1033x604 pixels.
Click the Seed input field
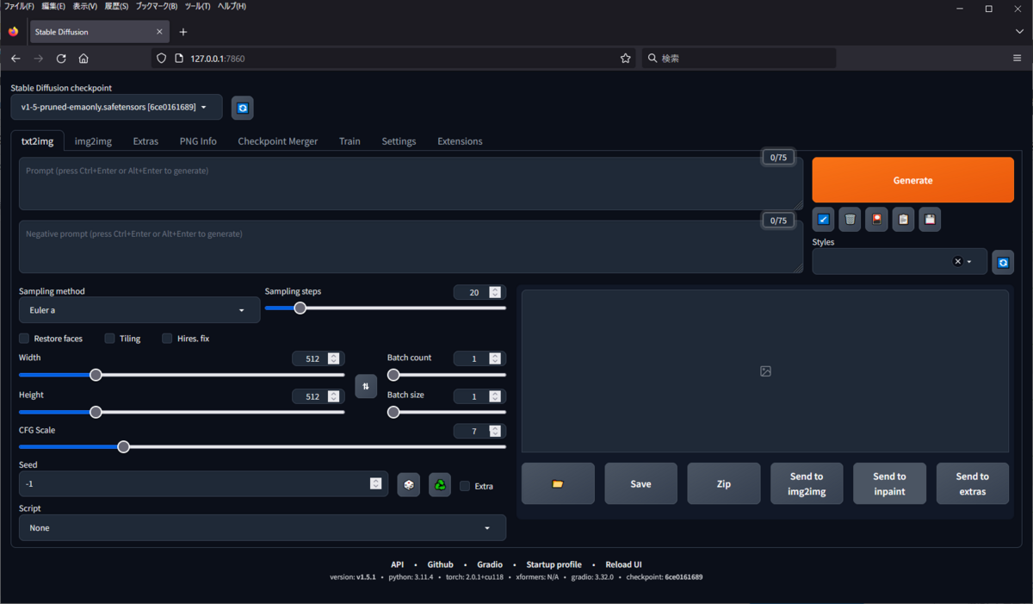pyautogui.click(x=203, y=483)
